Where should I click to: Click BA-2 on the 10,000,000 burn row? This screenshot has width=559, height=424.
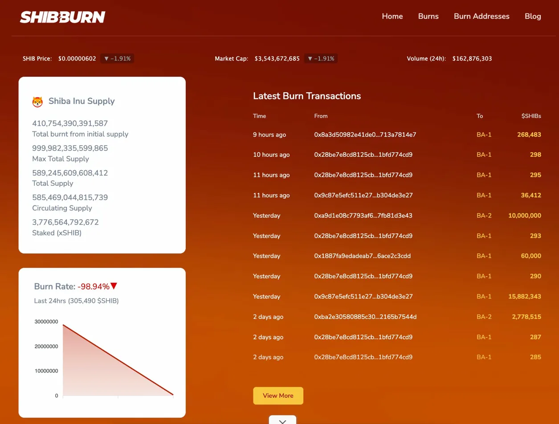coord(484,216)
